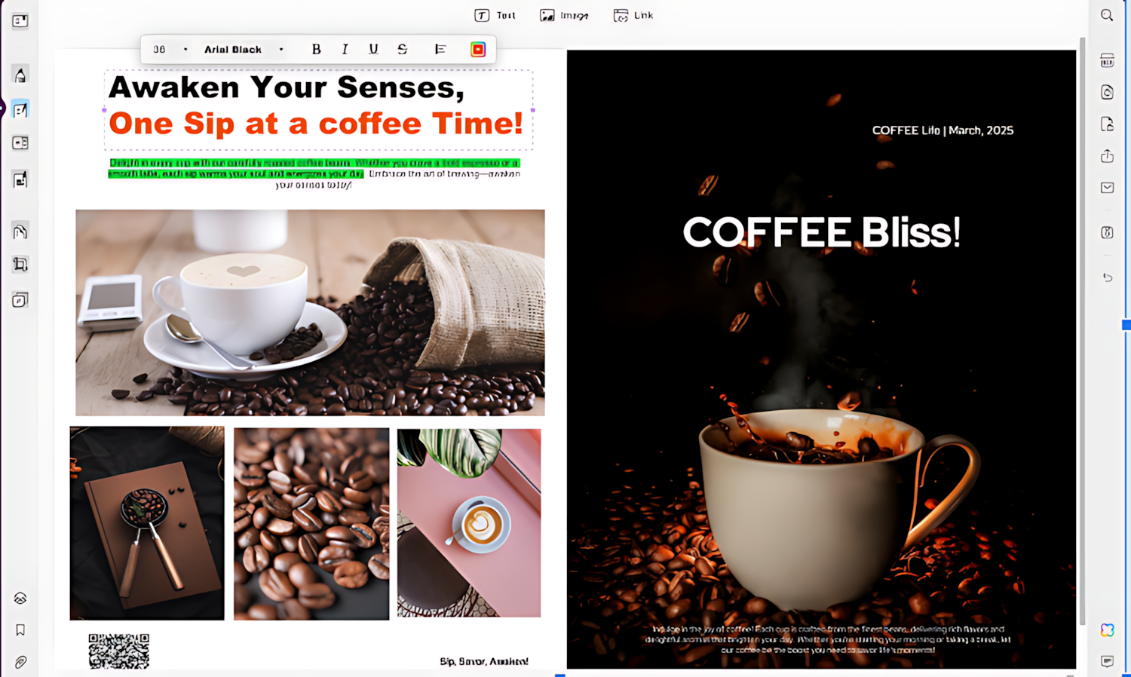Toggle Italic formatting in text toolbar
1131x677 pixels.
[x=345, y=49]
